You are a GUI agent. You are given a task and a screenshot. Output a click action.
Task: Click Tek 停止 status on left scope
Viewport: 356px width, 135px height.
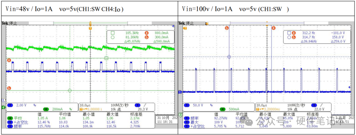[9, 23]
